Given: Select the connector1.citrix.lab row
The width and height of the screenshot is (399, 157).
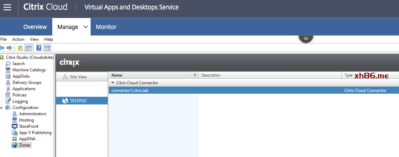Looking at the screenshot, I should [x=254, y=90].
